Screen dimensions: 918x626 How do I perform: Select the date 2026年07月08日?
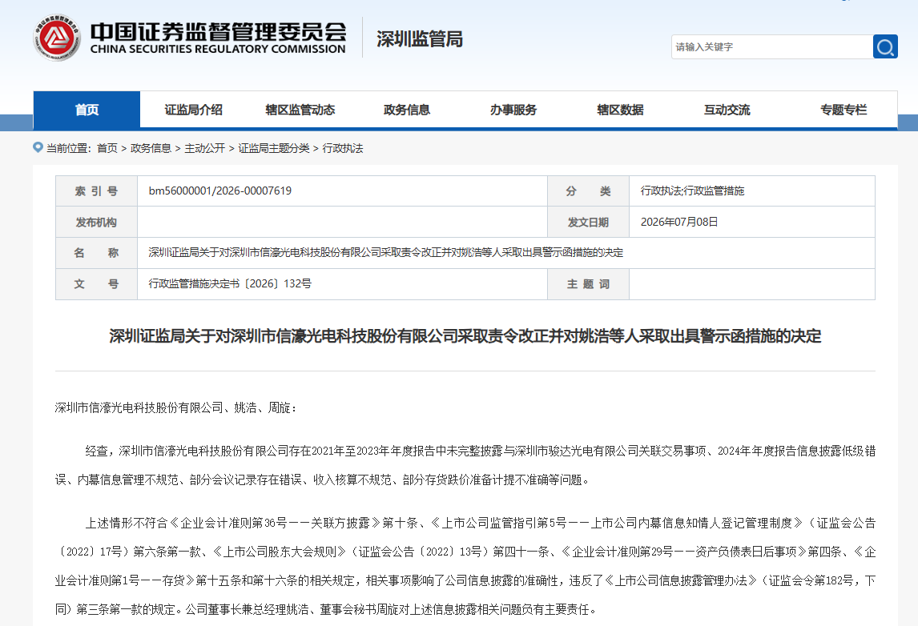pyautogui.click(x=679, y=222)
